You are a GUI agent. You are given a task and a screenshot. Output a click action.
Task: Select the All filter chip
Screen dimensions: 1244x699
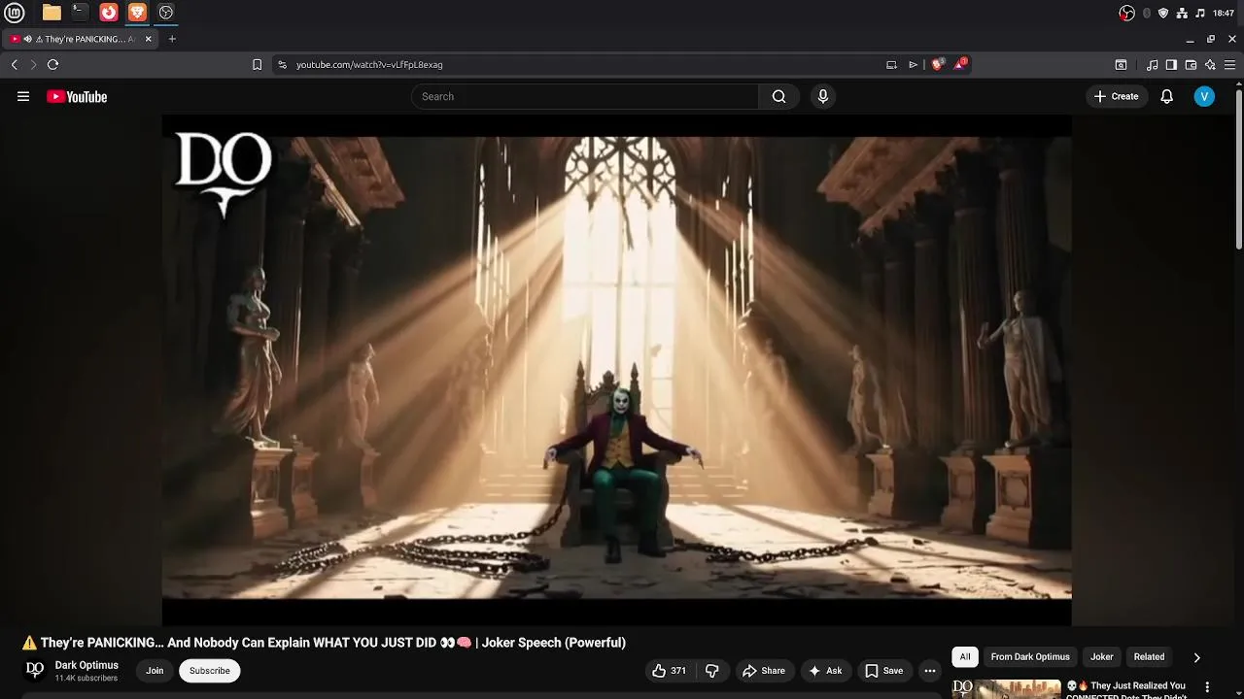pos(965,657)
